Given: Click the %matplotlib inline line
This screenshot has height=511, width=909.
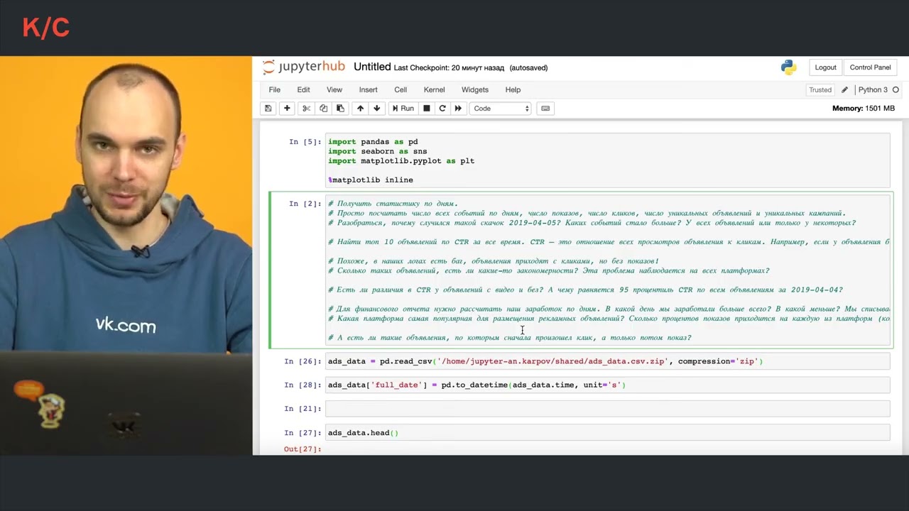Looking at the screenshot, I should [x=371, y=180].
